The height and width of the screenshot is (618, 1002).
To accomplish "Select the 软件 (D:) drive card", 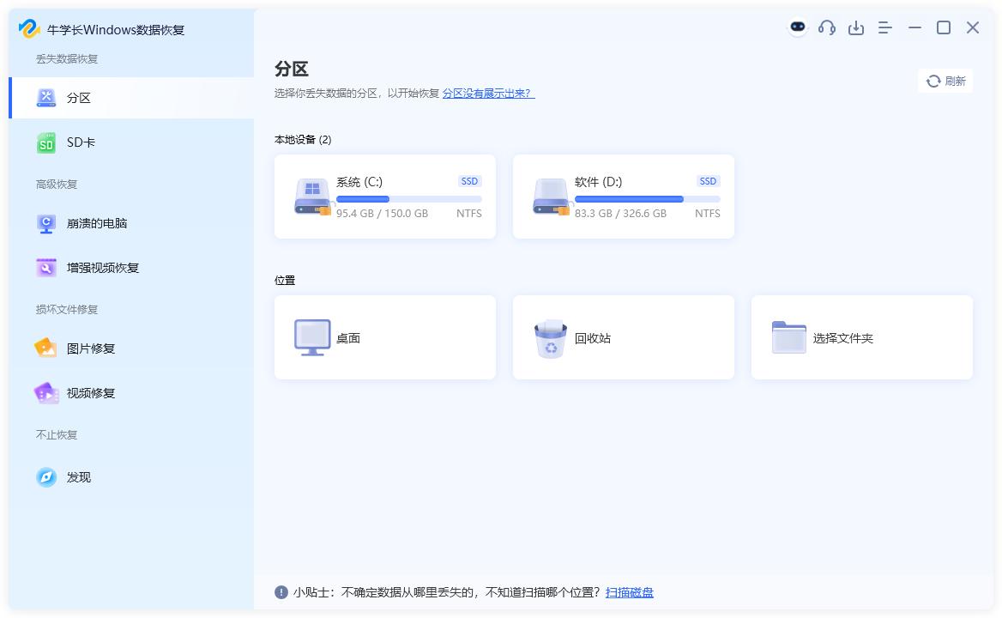I will point(623,196).
